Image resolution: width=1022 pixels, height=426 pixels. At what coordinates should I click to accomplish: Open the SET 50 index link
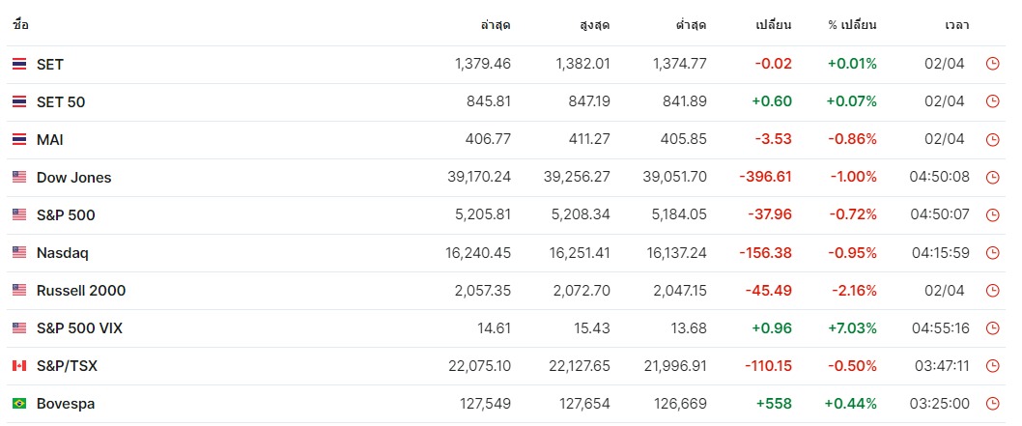coord(61,102)
